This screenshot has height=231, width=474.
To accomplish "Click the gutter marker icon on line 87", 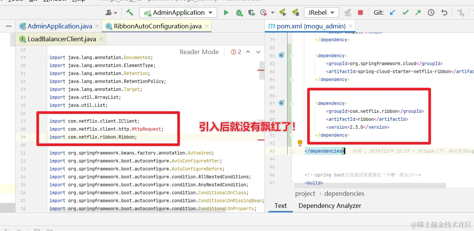I will 281,103.
